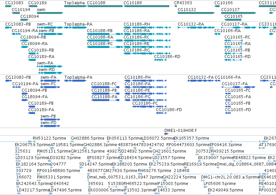
Task: Select protein CG10186-PH
Action: pos(138,77)
